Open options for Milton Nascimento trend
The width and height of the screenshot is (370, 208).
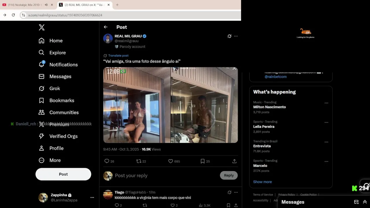click(326, 103)
